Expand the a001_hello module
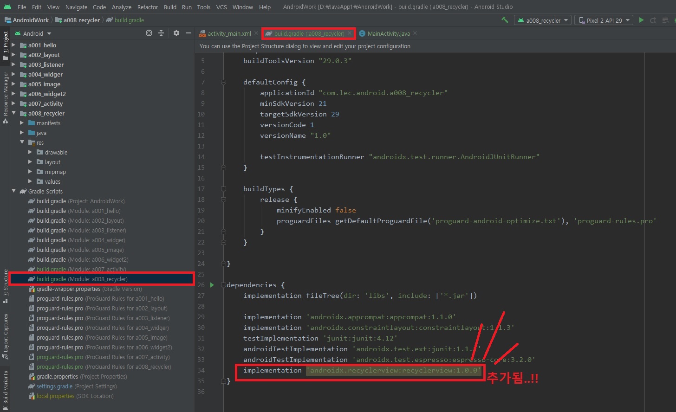The image size is (676, 412). click(13, 45)
